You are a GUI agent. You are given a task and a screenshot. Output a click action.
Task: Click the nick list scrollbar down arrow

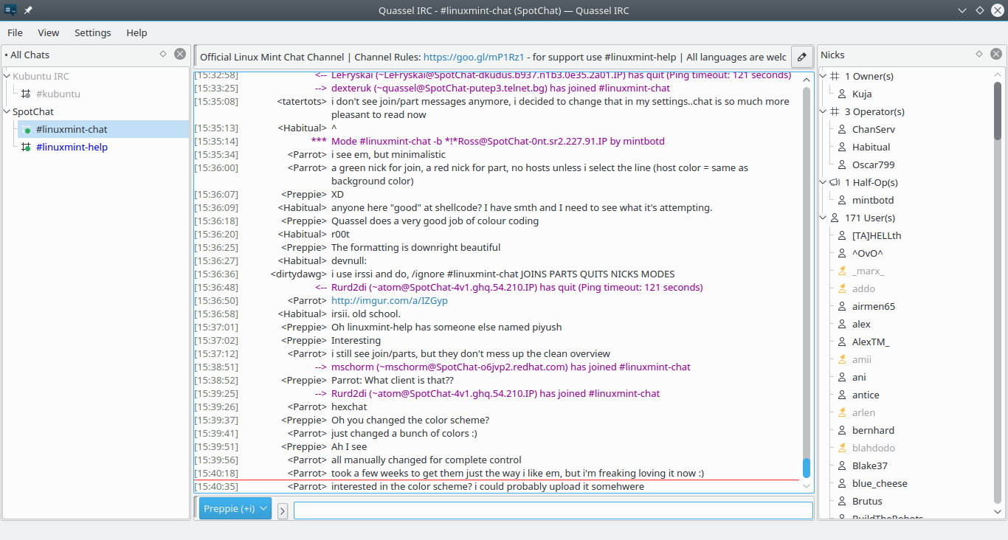[998, 511]
